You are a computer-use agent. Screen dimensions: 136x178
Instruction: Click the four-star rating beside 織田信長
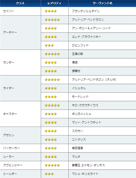51,148
